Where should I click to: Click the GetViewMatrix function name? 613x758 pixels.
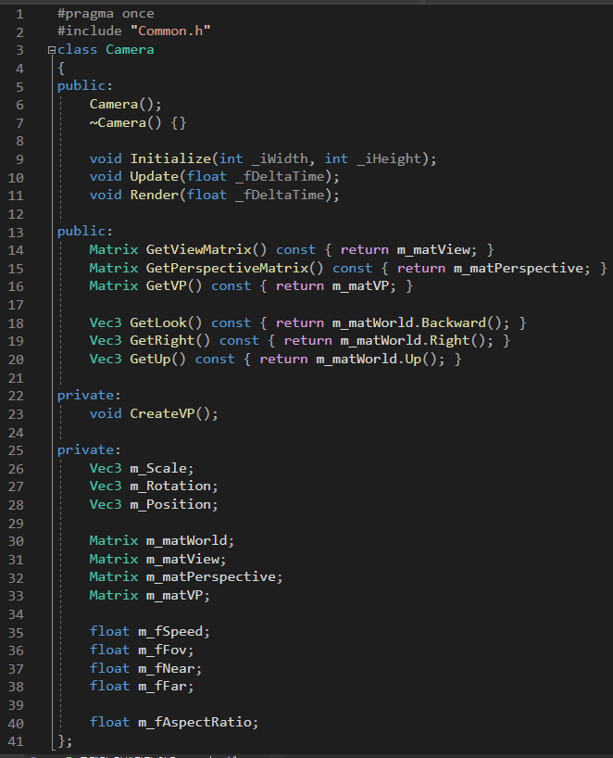[x=198, y=250]
